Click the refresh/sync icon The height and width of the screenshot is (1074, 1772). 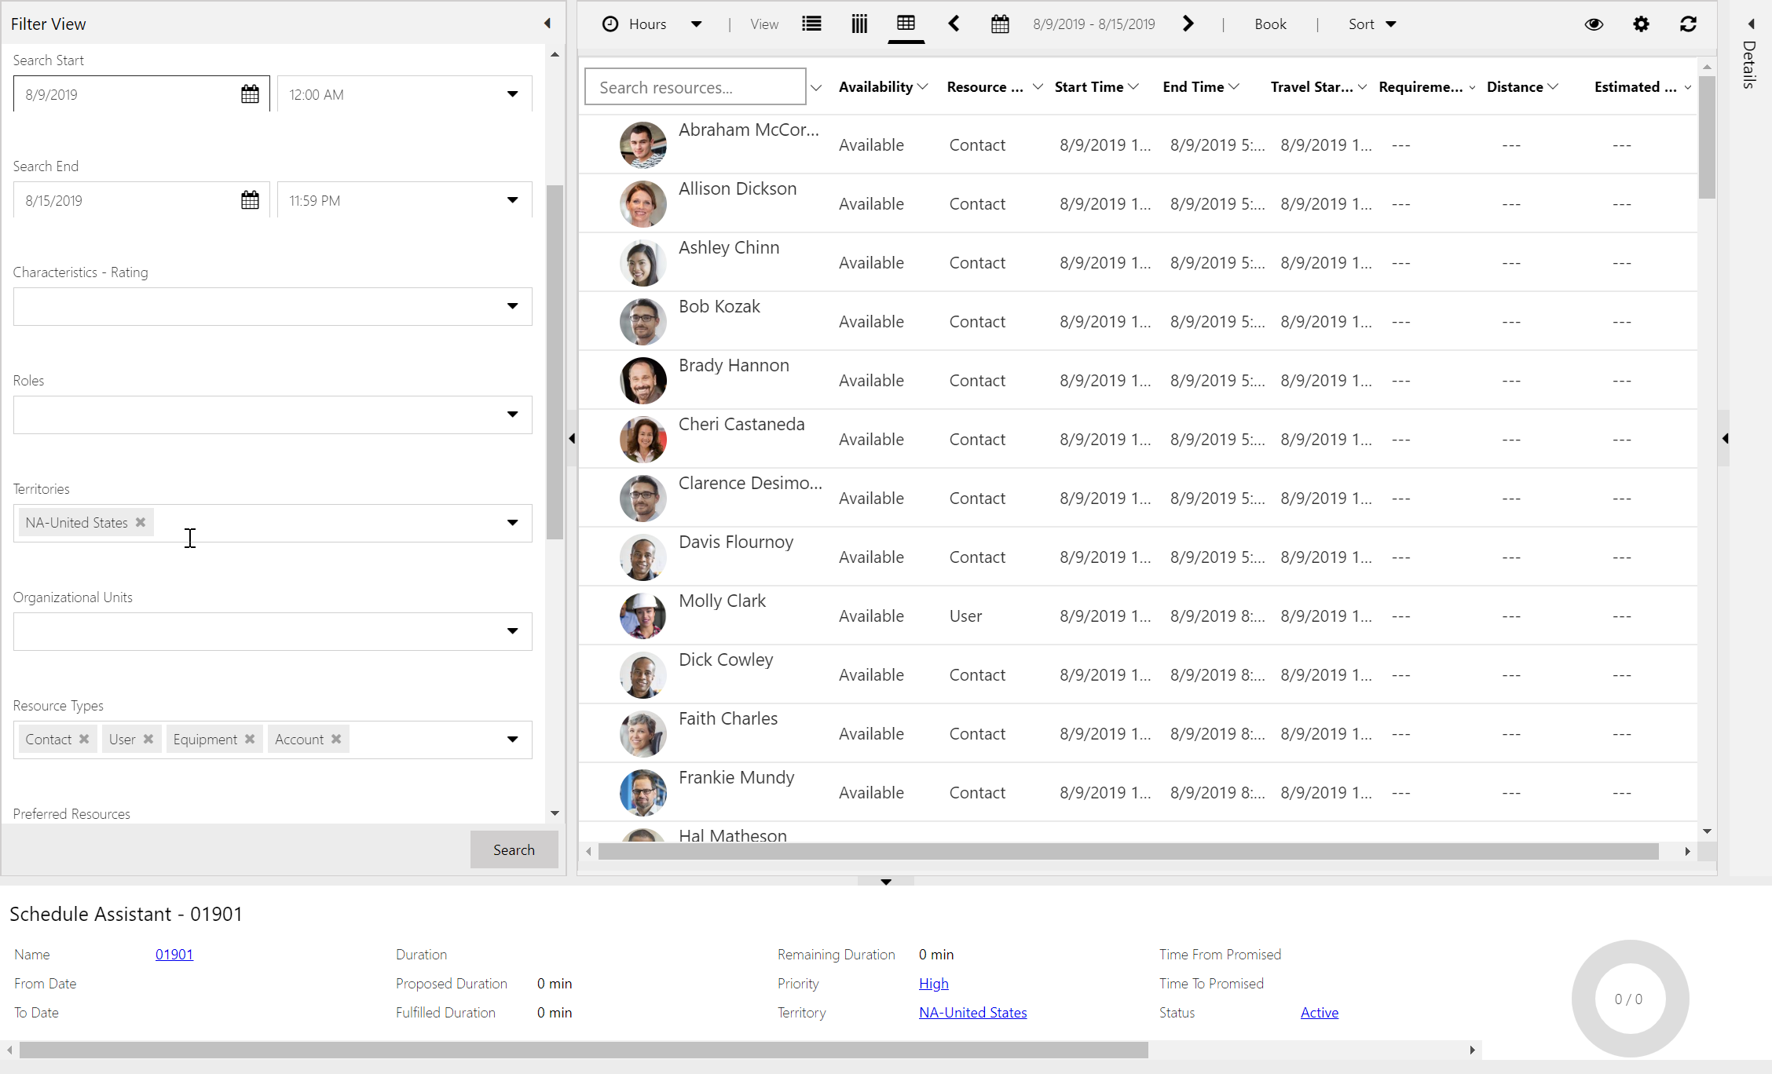coord(1687,24)
